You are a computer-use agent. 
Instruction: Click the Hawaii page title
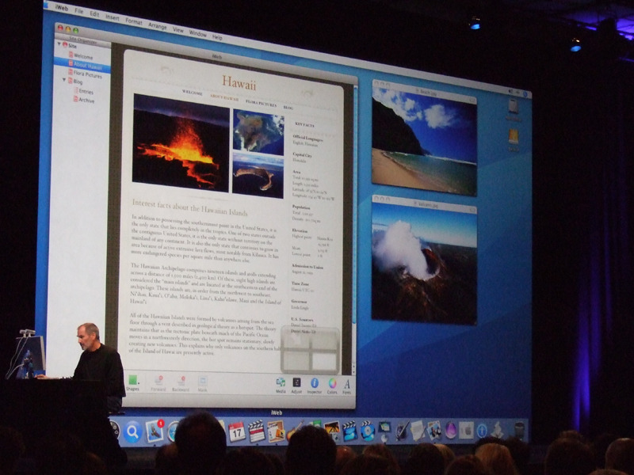click(x=239, y=83)
